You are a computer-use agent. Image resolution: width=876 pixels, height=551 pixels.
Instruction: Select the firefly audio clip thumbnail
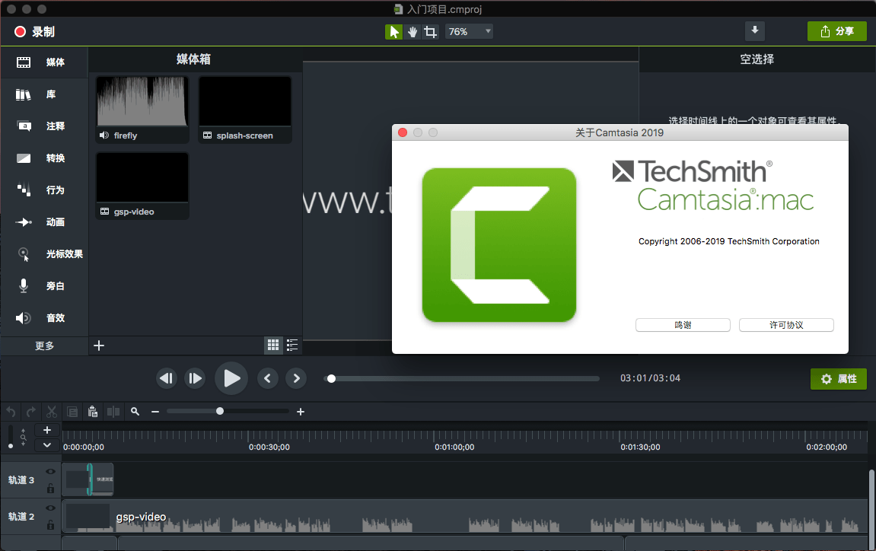pyautogui.click(x=142, y=110)
